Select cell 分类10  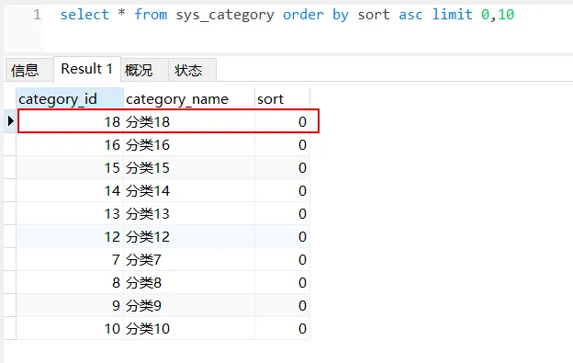(189, 329)
